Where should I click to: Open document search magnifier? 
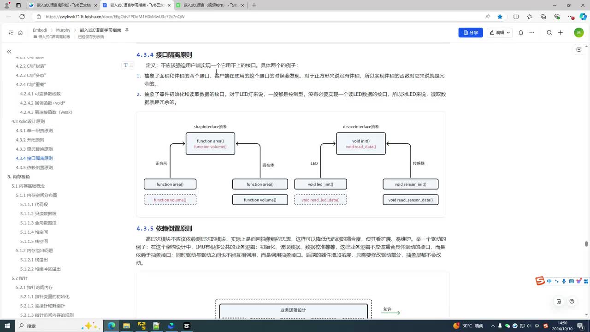549,33
